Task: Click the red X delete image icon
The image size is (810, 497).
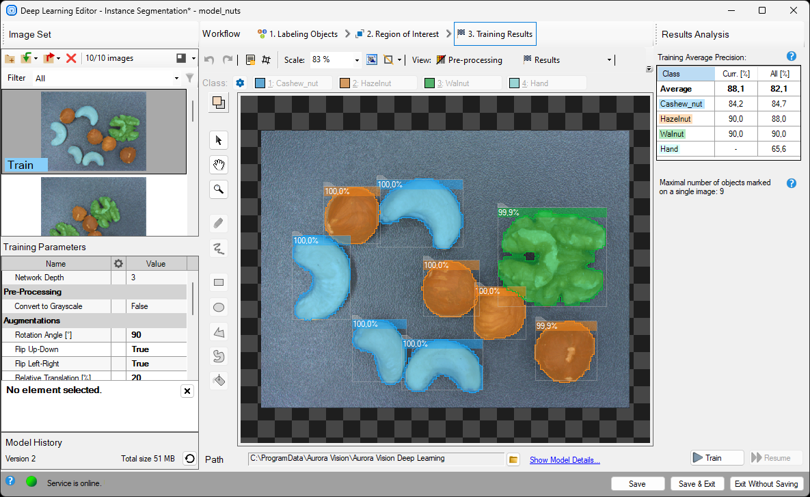Action: (71, 59)
